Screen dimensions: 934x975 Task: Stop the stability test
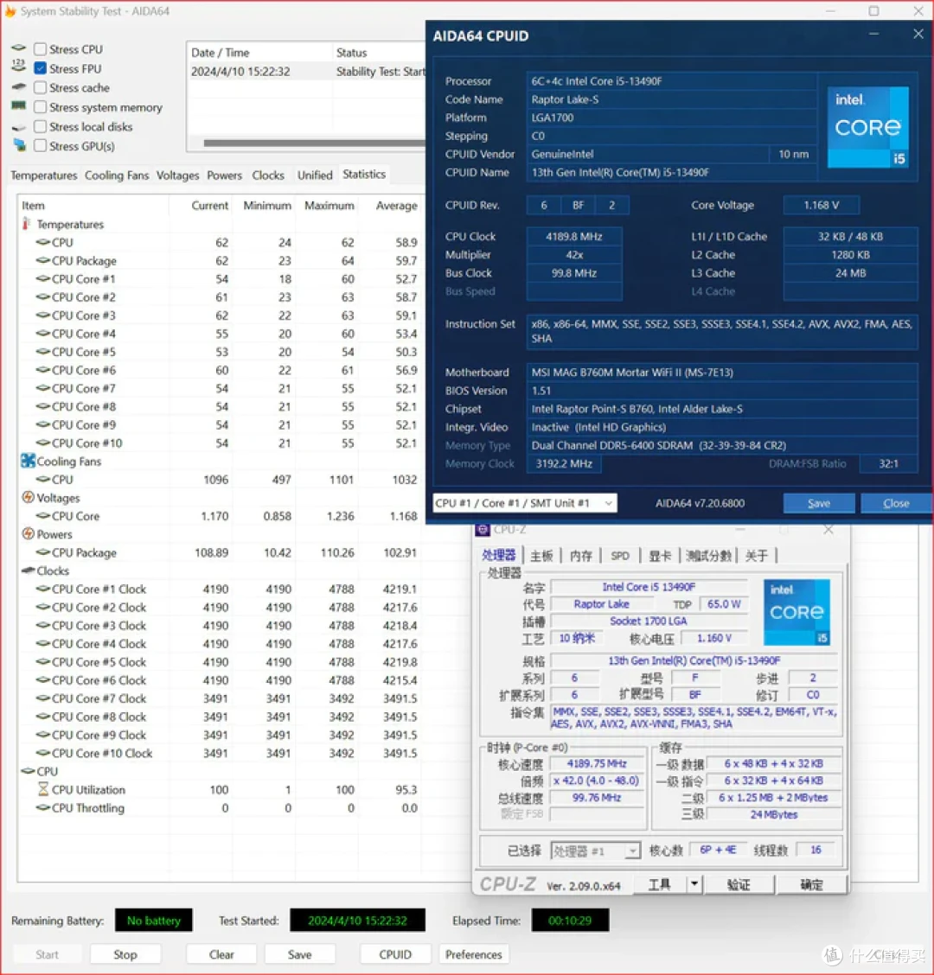point(125,954)
